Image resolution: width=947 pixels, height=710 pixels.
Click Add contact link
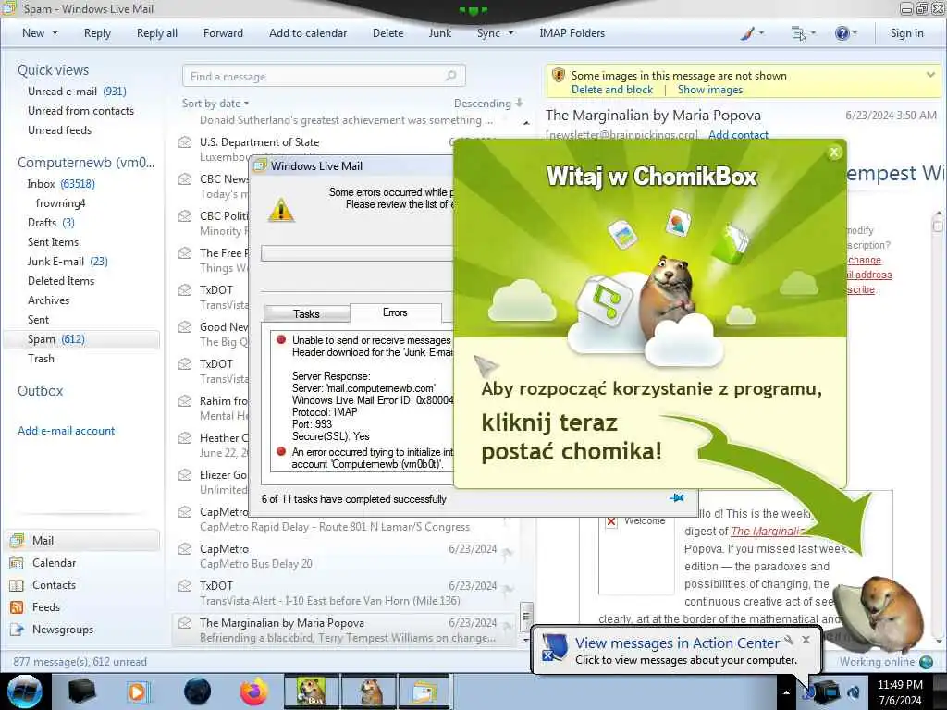(x=738, y=135)
